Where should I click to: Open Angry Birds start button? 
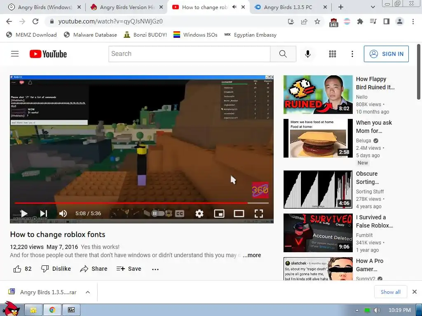point(11,309)
